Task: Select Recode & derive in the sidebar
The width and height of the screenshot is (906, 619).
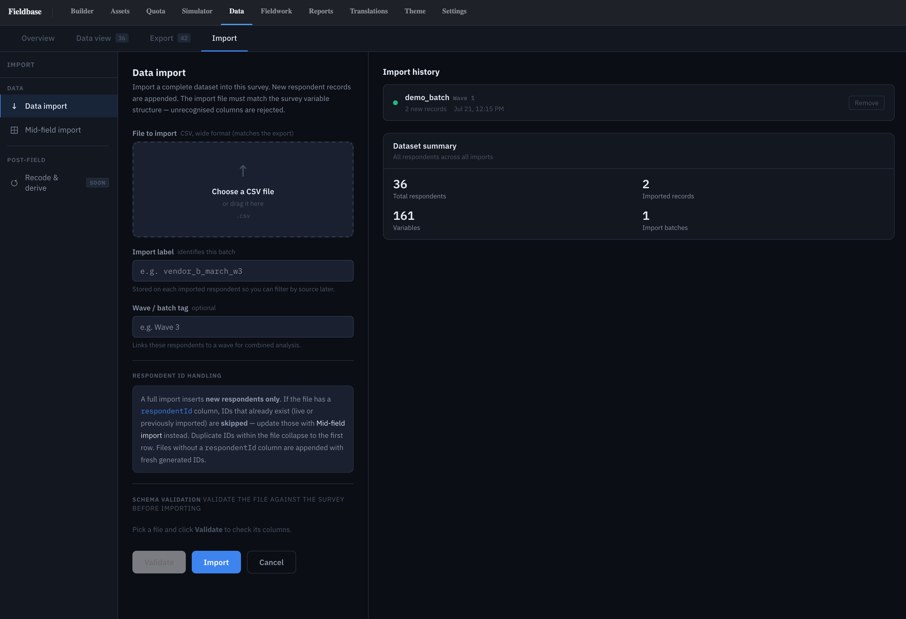Action: 59,183
